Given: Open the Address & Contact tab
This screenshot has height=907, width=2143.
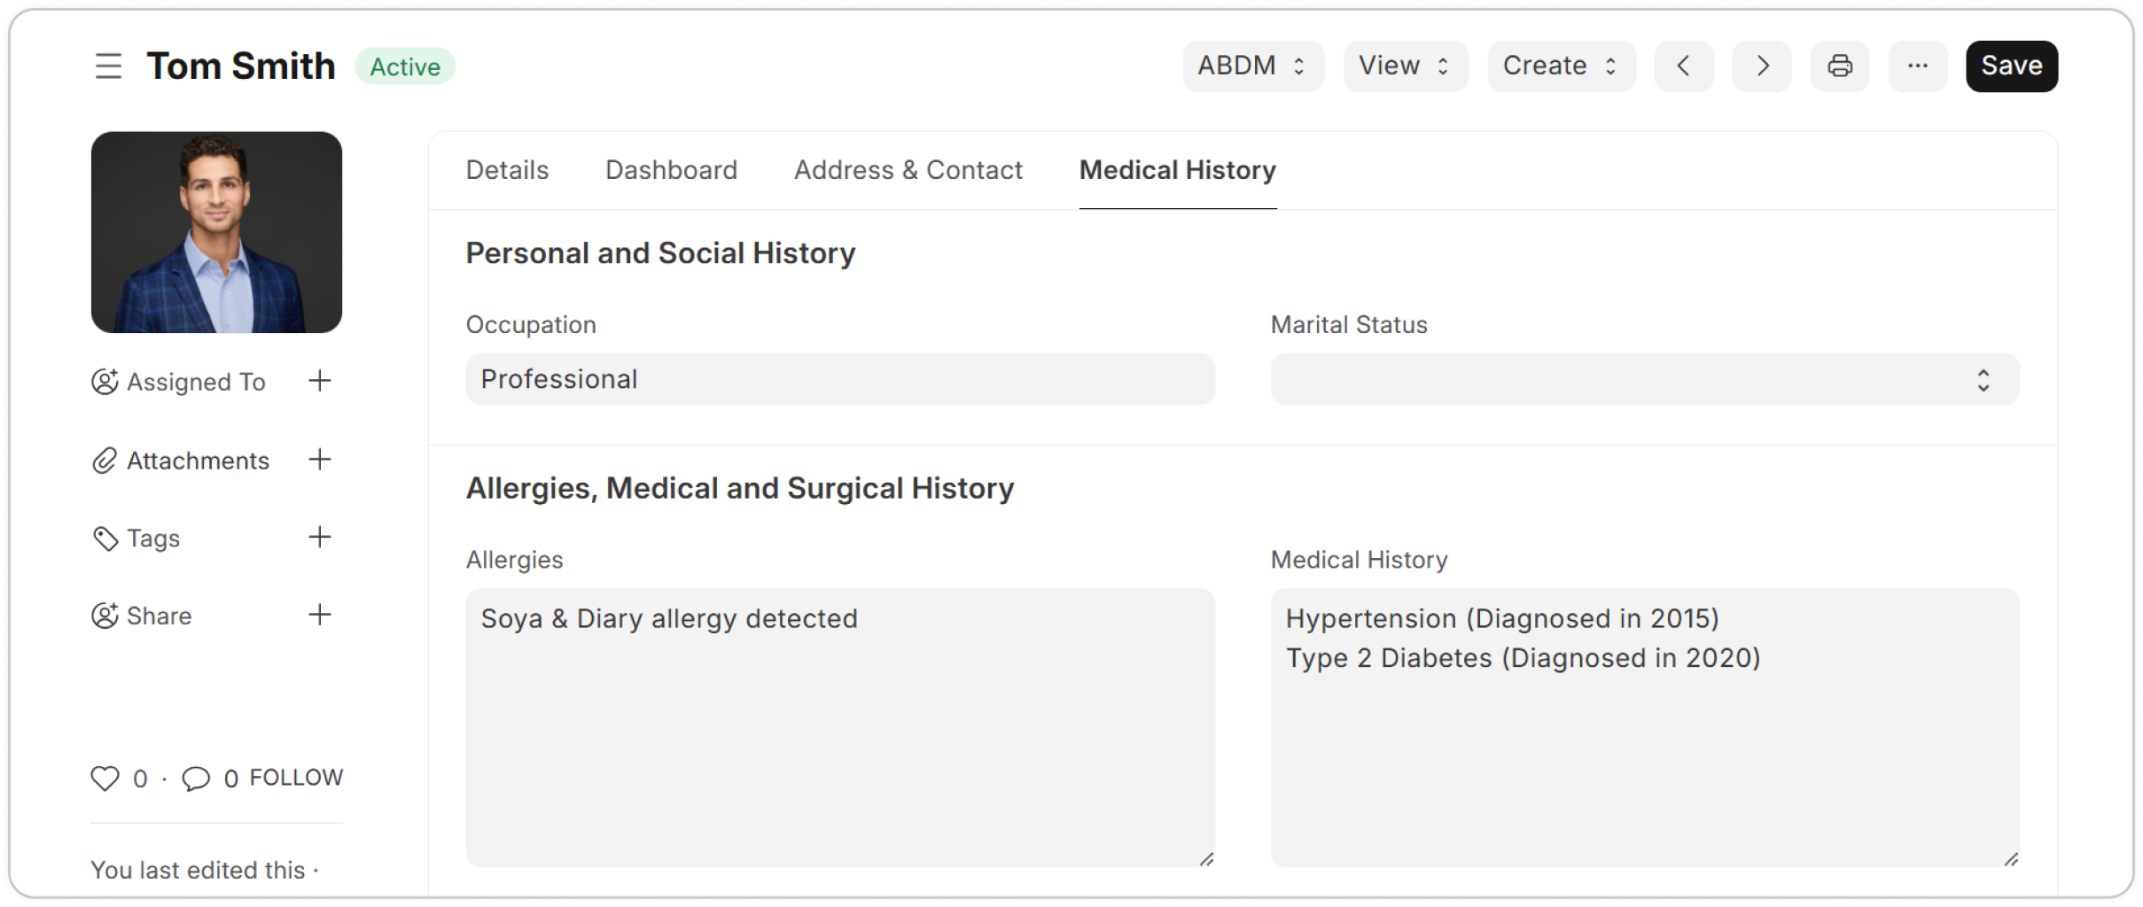Looking at the screenshot, I should point(908,170).
